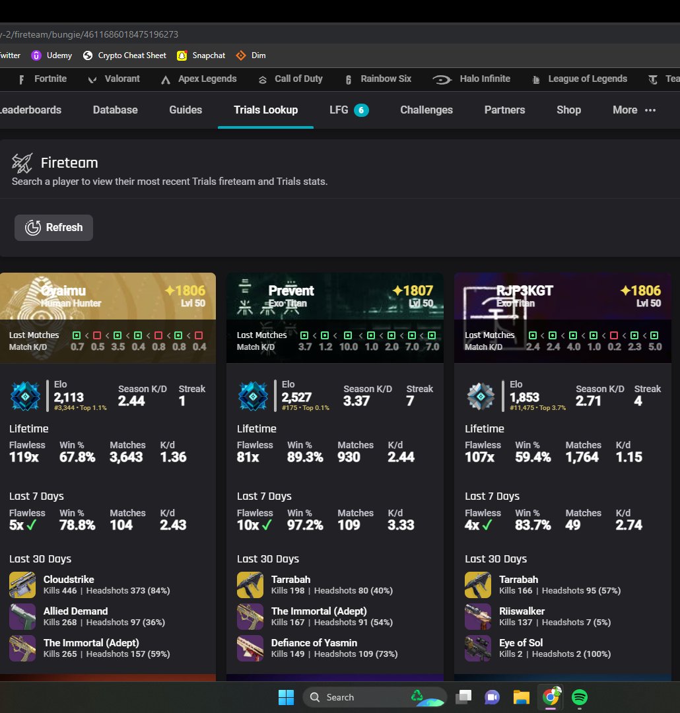Viewport: 680px width, 713px height.
Task: Open the Dim bookmark icon
Action: 240,55
